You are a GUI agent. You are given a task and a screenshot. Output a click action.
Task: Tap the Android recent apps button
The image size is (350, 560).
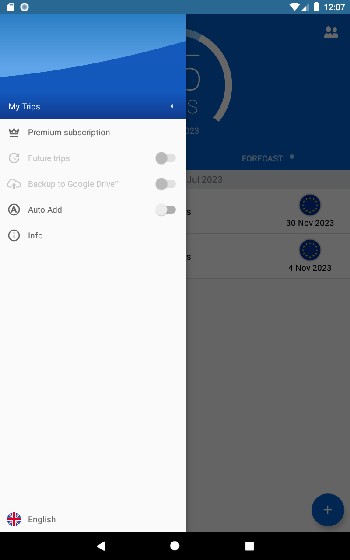click(x=249, y=546)
